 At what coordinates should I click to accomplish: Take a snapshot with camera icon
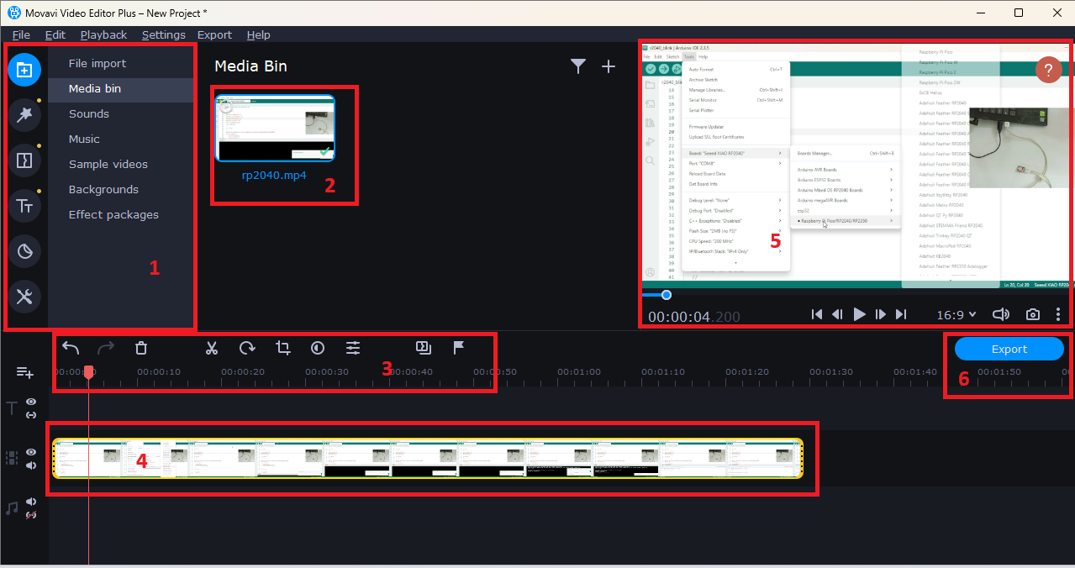tap(1032, 314)
